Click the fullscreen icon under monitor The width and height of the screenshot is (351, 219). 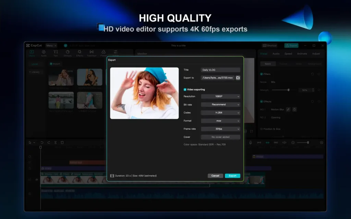coord(251,131)
